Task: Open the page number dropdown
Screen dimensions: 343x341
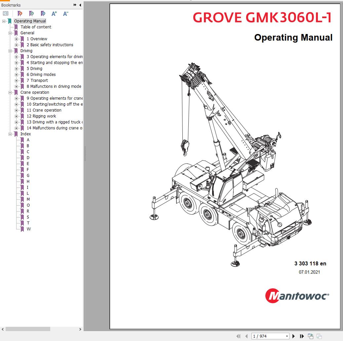Action: click(286, 336)
